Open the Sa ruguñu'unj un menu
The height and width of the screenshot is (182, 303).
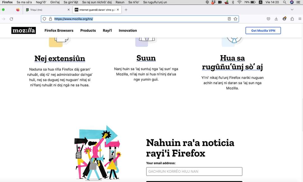coord(155,2)
